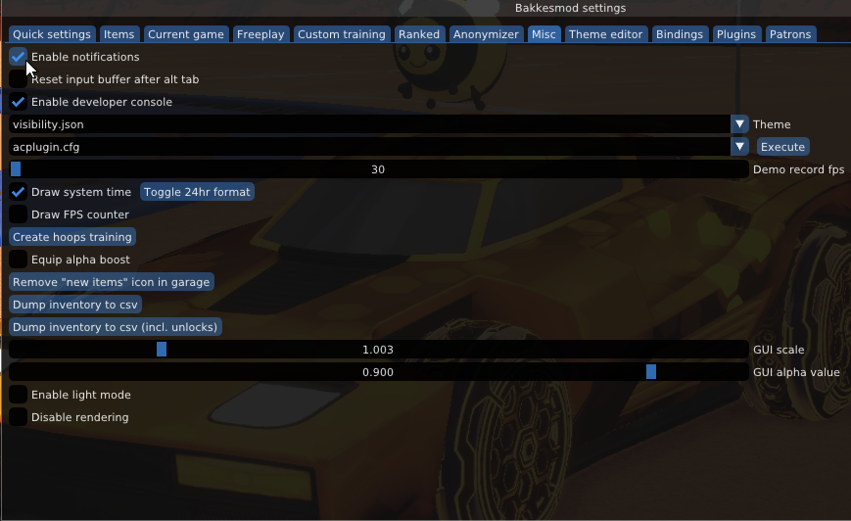Expand the acplugin.cfg dropdown arrow
This screenshot has height=521, width=851.
point(739,147)
